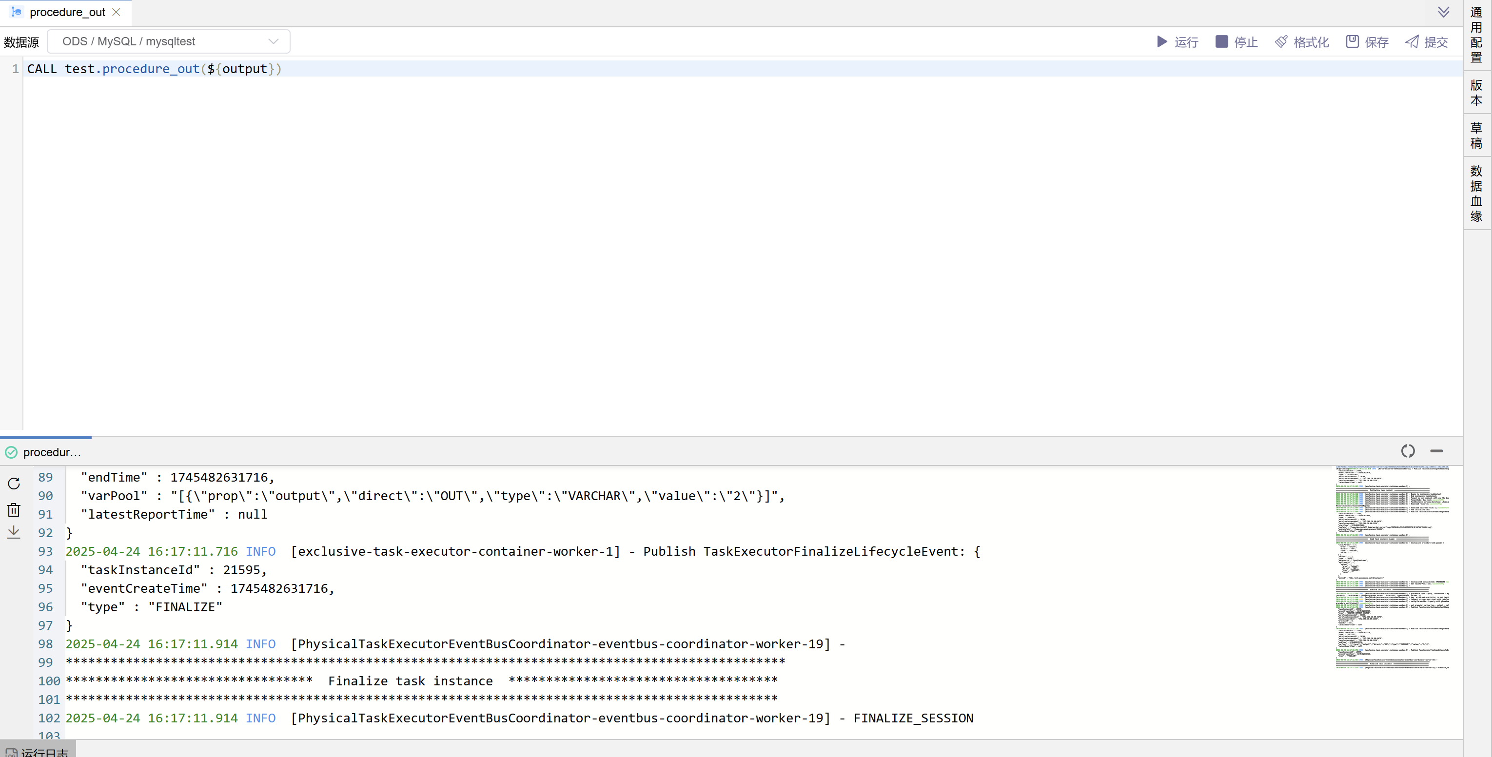Click the log minimap overview on the right
1492x757 pixels.
(1393, 567)
